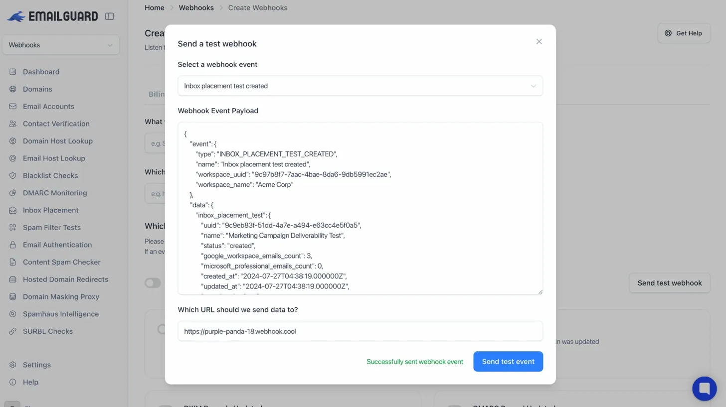This screenshot has height=407, width=726.
Task: Click the SURBL Checks link icon
Action: [13, 331]
